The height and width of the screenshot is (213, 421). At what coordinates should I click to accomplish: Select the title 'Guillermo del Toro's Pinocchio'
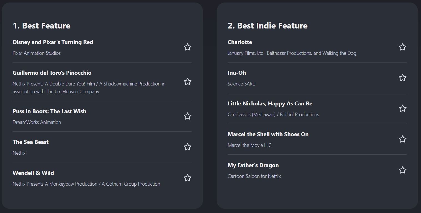coord(52,73)
